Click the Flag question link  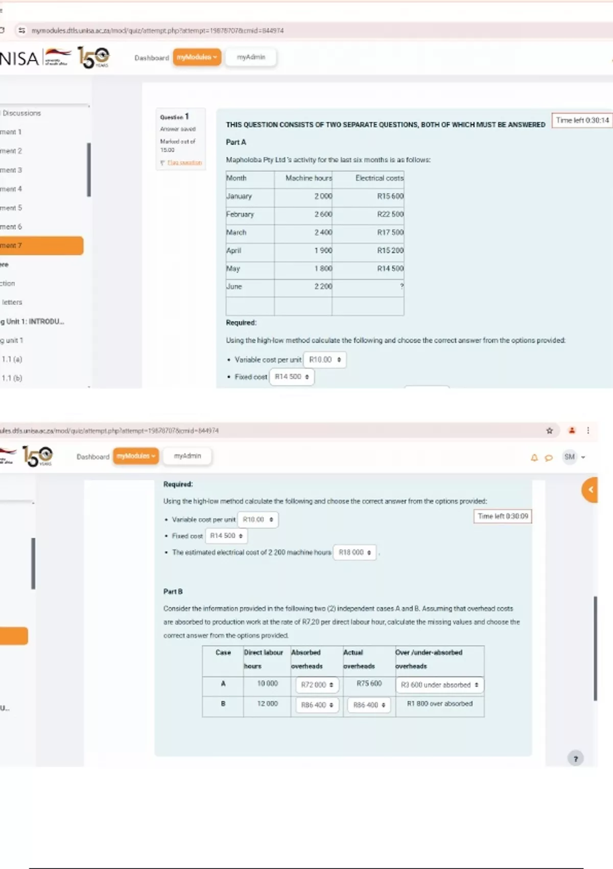tap(184, 163)
